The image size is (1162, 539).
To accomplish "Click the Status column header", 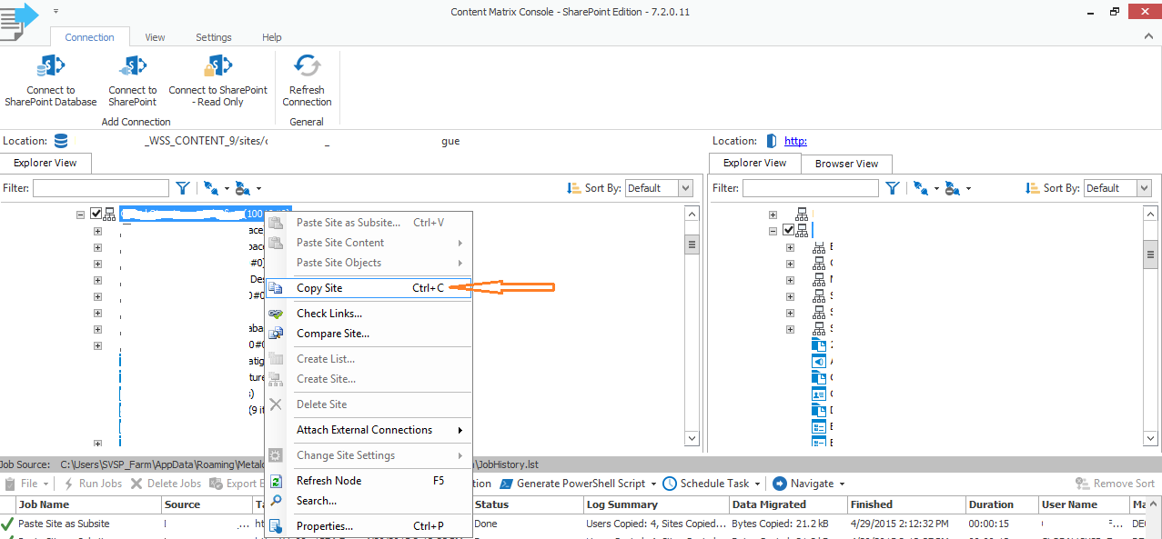I will pyautogui.click(x=528, y=504).
